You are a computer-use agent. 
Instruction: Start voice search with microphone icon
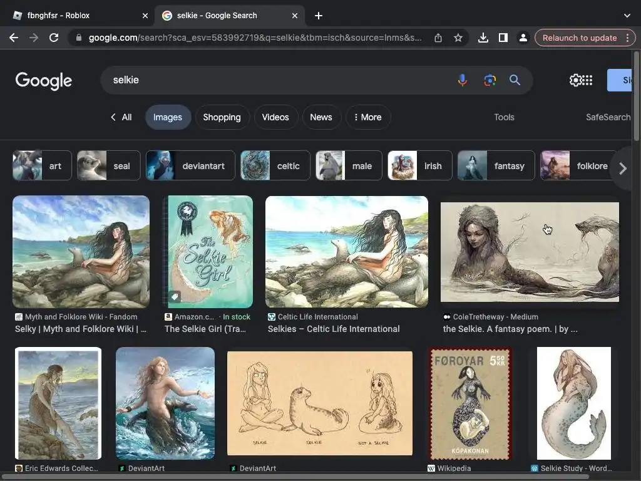click(x=463, y=80)
